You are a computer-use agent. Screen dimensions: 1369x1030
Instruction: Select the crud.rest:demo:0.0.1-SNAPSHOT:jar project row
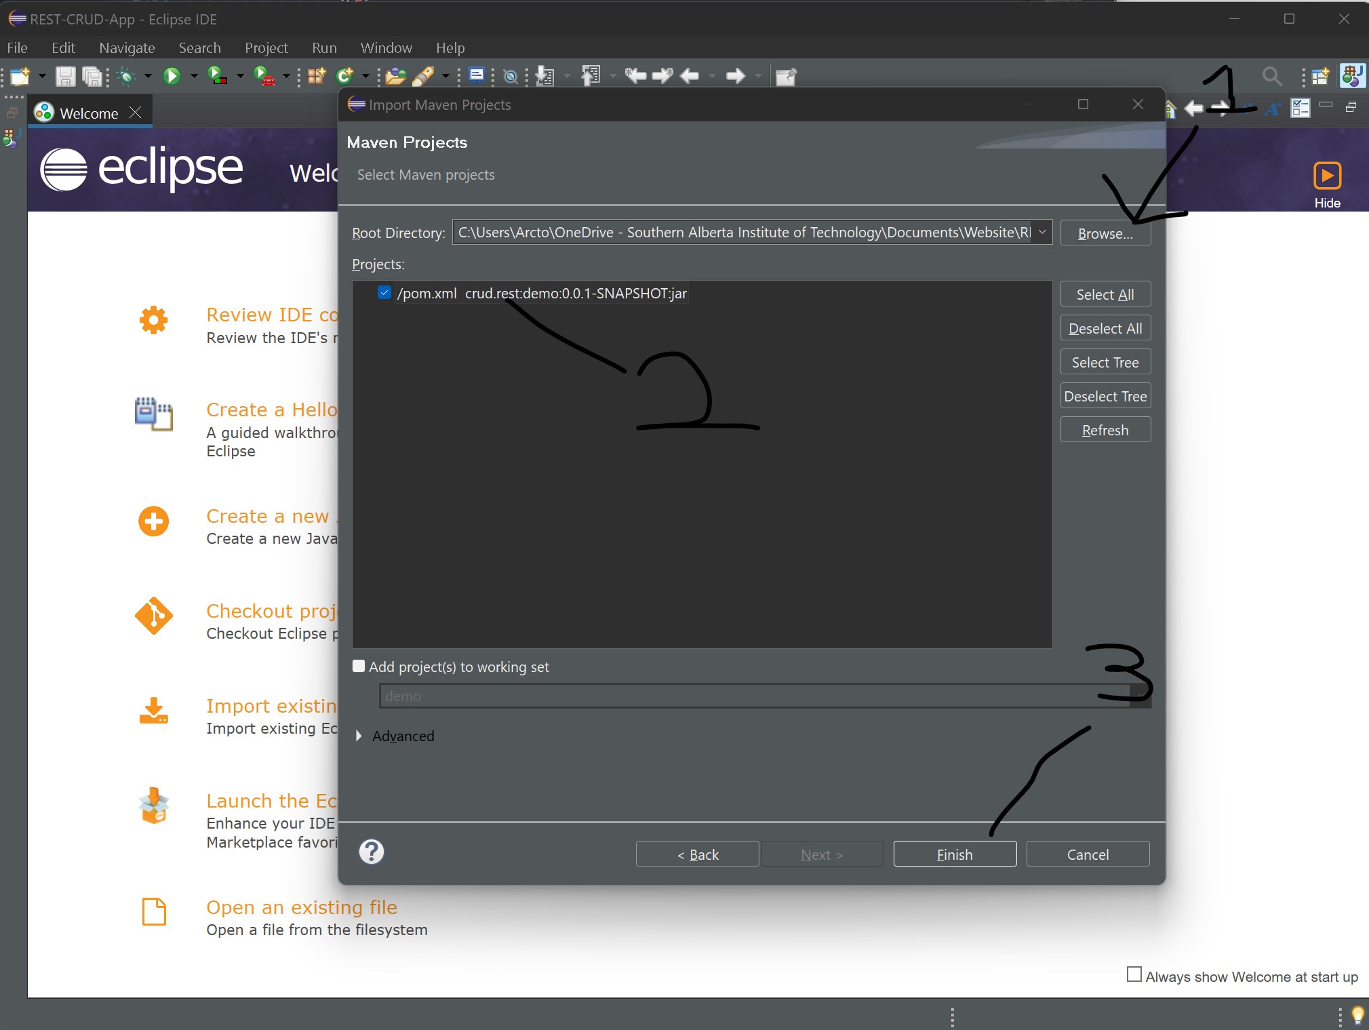pyautogui.click(x=542, y=293)
